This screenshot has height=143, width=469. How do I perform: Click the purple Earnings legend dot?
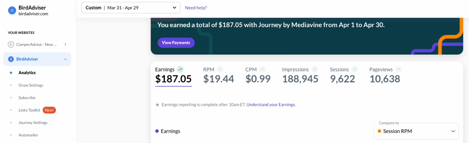pos(157,131)
